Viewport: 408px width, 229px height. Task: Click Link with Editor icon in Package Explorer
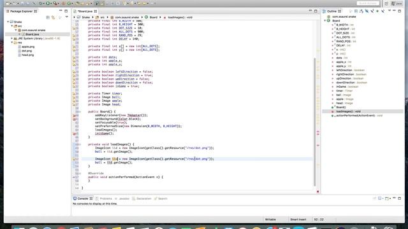[x=53, y=17]
